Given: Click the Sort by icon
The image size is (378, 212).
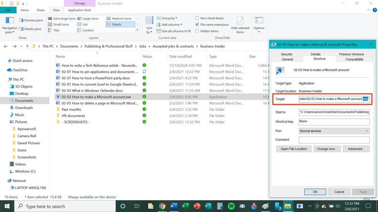Looking at the screenshot, I should tap(149, 24).
